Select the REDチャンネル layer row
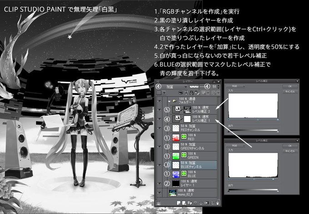Screen dimensions: 309x214 [x=193, y=128]
